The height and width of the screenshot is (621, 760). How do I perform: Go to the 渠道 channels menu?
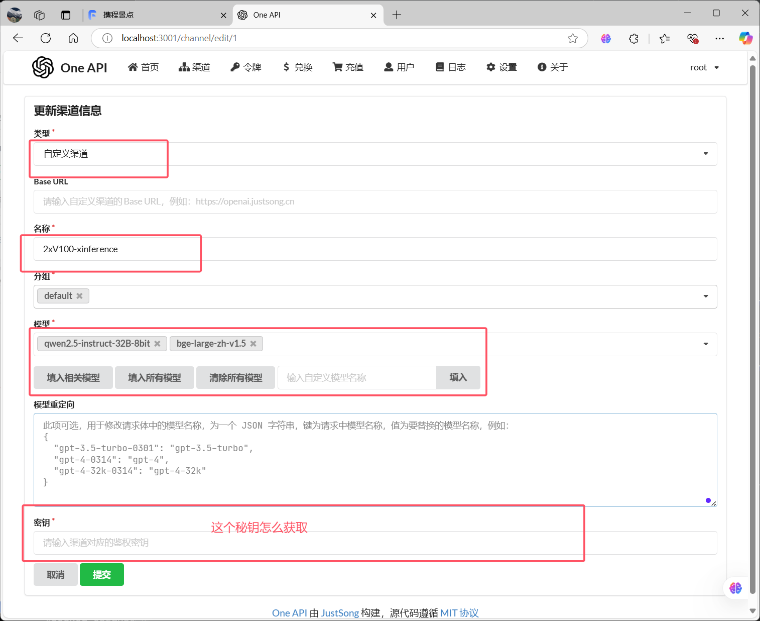[194, 67]
